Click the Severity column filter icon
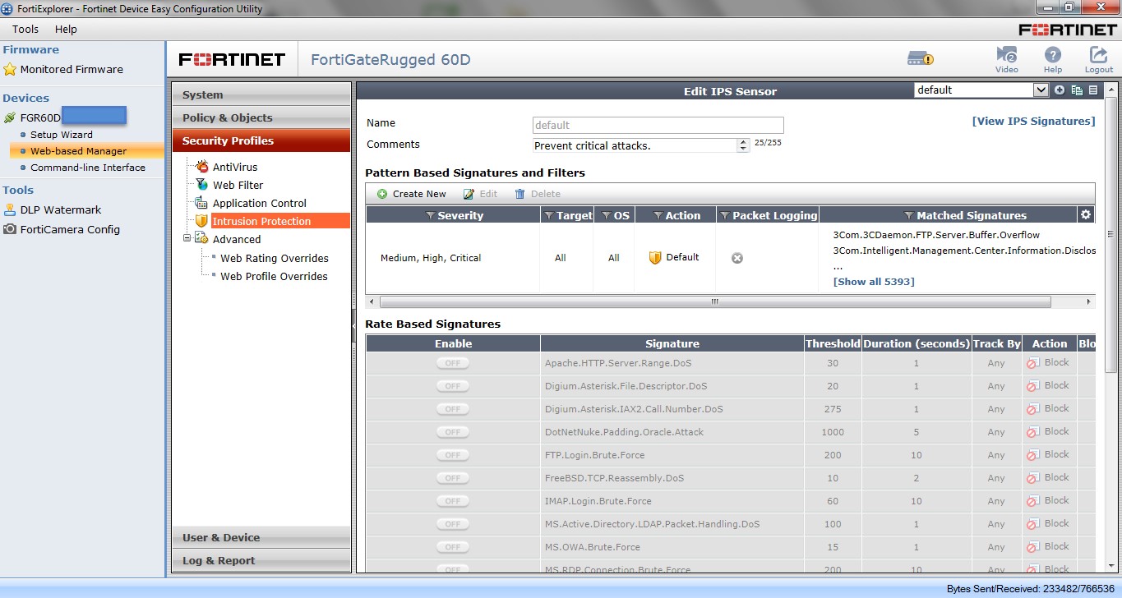1122x598 pixels. click(x=430, y=215)
